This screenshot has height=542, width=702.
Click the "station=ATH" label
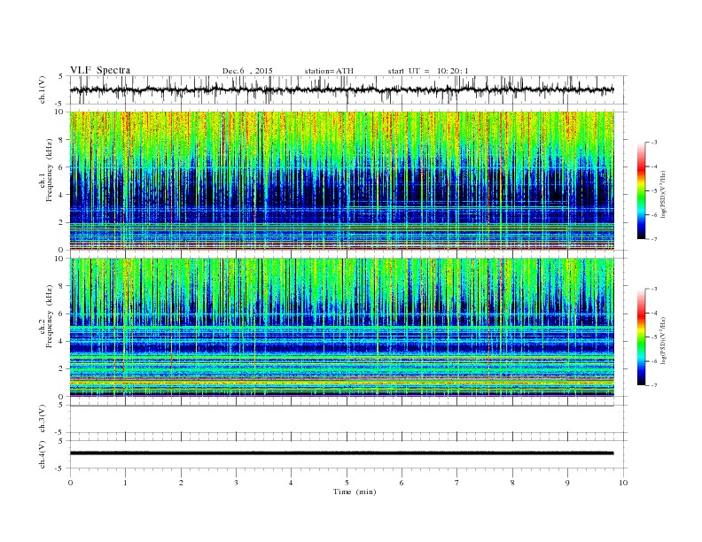click(329, 71)
